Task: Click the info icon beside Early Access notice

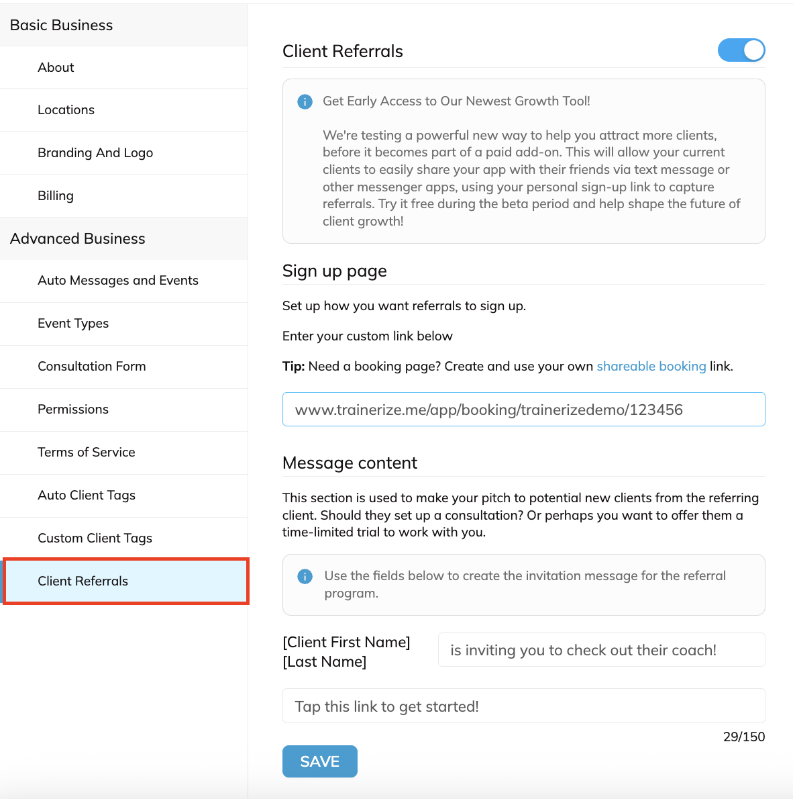Action: tap(305, 102)
